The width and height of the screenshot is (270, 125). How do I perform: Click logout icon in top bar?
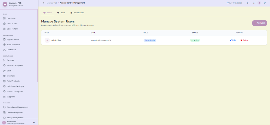coord(265,3)
